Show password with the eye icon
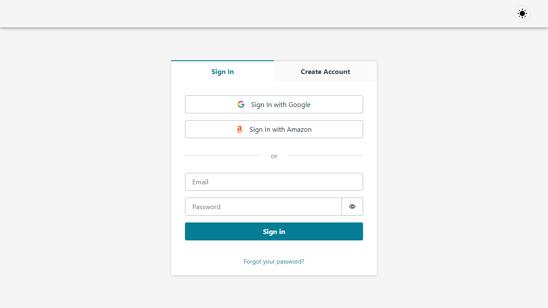The width and height of the screenshot is (548, 308). pos(352,207)
